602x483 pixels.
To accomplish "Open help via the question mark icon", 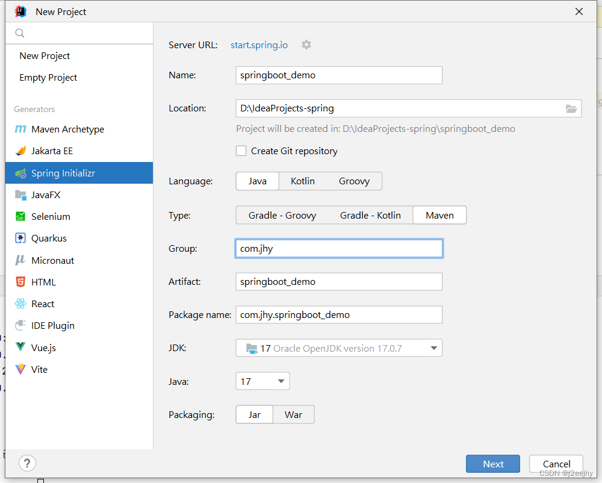I will pos(27,463).
